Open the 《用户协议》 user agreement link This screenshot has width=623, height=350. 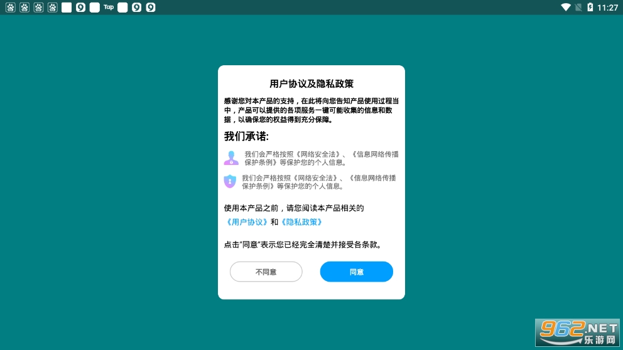coord(246,222)
